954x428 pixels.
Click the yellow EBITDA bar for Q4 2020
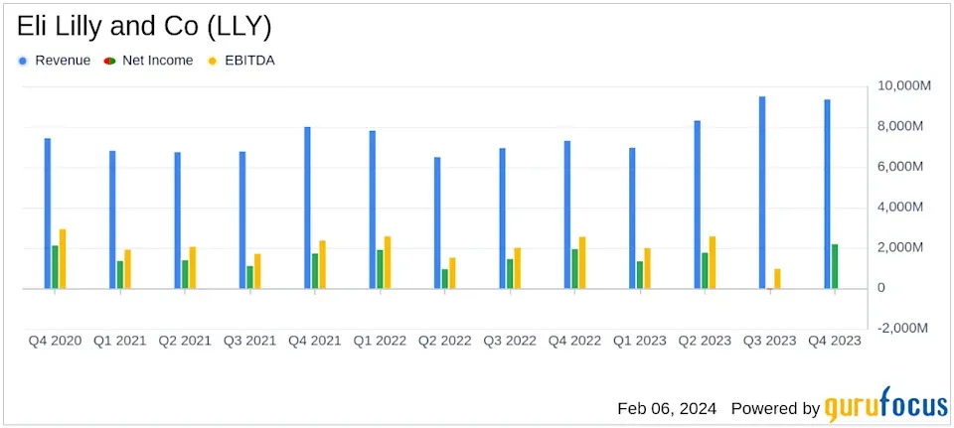tap(62, 259)
